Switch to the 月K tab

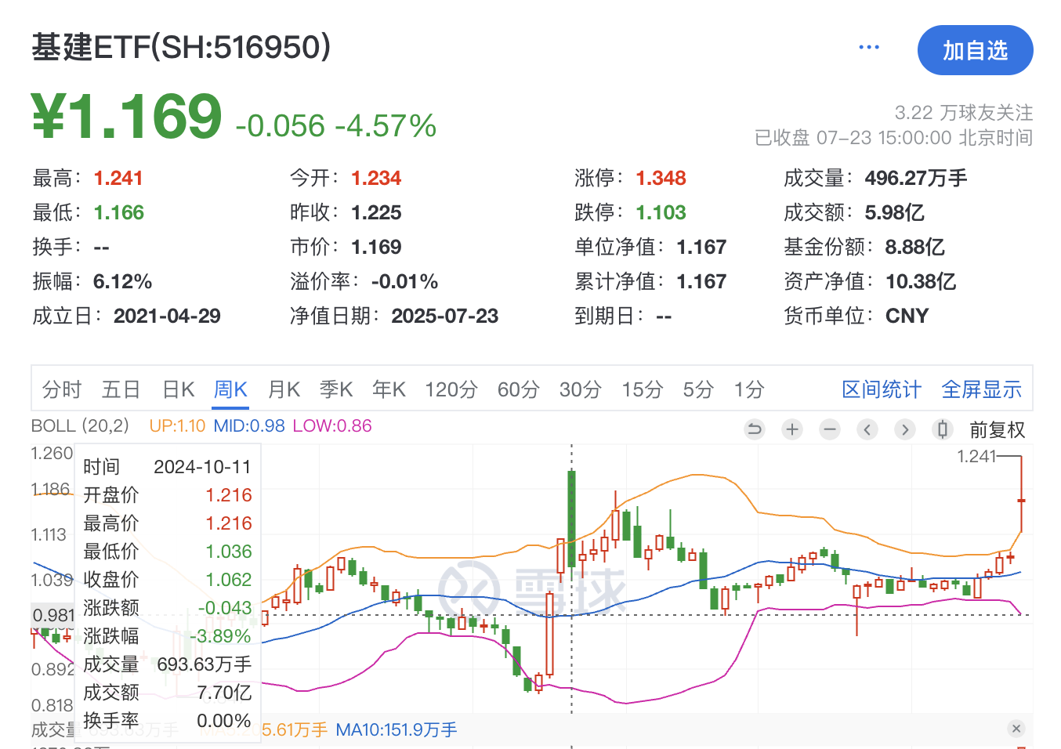pyautogui.click(x=284, y=389)
